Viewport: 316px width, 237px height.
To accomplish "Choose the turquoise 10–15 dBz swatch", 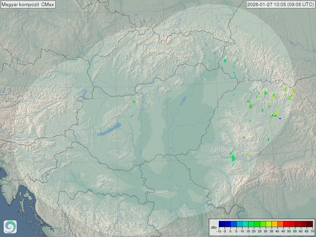I will click(245, 224).
